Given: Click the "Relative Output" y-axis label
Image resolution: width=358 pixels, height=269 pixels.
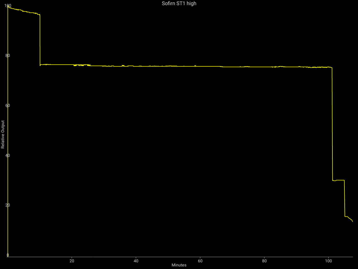Looking at the screenshot, I should 3,134.
